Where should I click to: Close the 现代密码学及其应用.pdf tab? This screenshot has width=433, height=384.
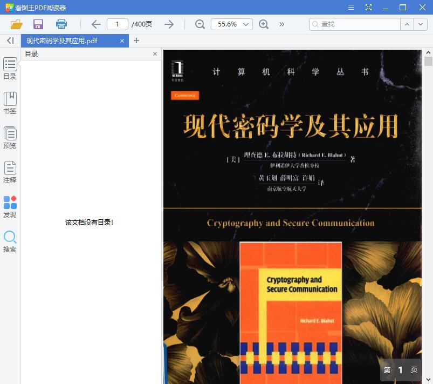(x=122, y=41)
